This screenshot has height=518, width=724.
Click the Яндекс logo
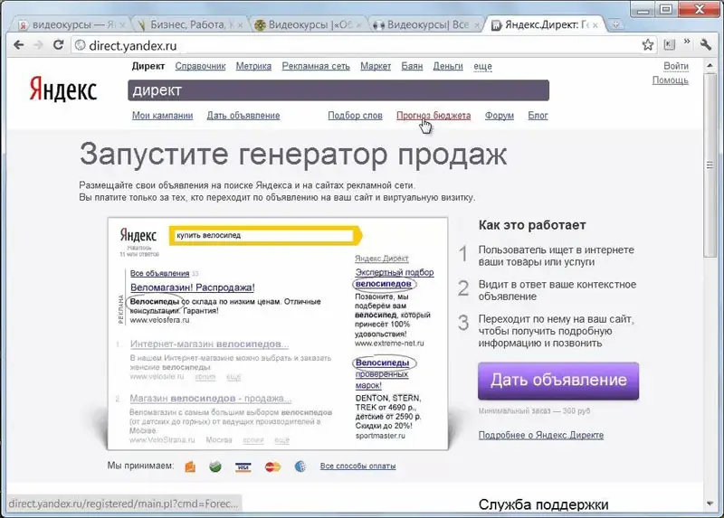[x=63, y=89]
